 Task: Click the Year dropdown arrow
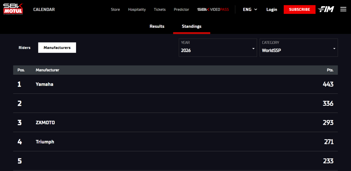tap(253, 48)
